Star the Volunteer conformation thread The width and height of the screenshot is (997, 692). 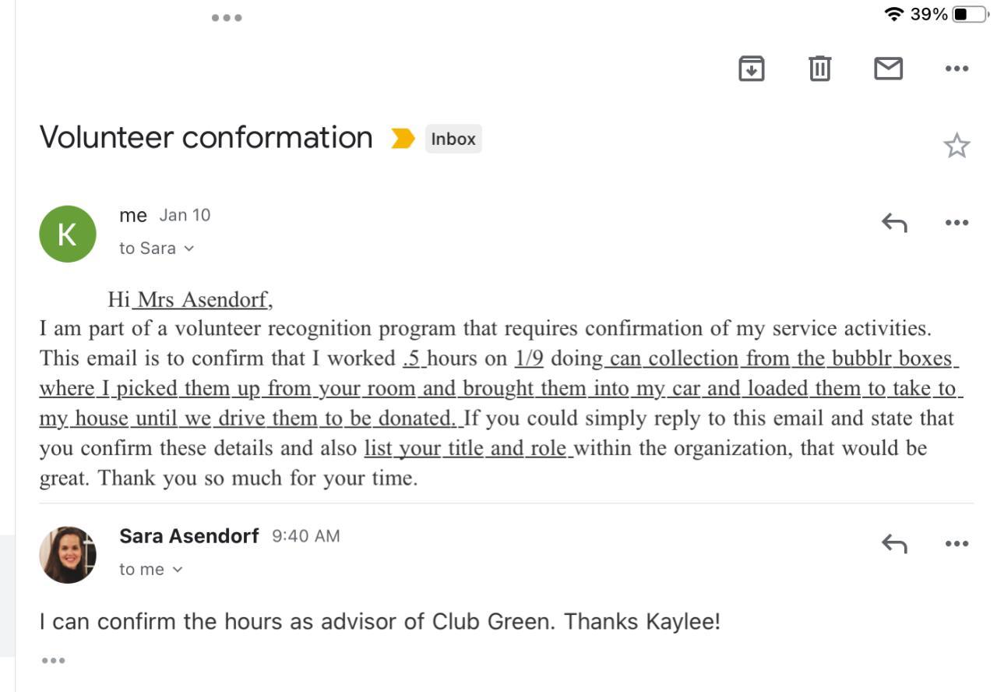click(x=956, y=146)
